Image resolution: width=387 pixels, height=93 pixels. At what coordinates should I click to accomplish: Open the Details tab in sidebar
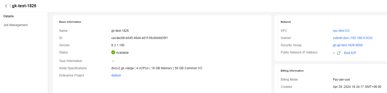click(9, 16)
